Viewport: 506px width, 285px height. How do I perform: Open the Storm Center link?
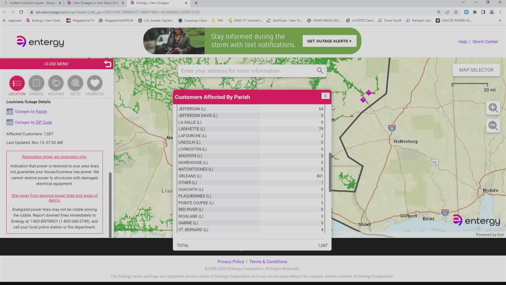pyautogui.click(x=485, y=42)
